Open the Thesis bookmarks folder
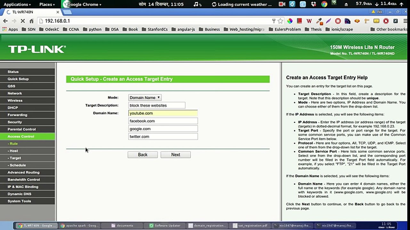 tap(313, 29)
